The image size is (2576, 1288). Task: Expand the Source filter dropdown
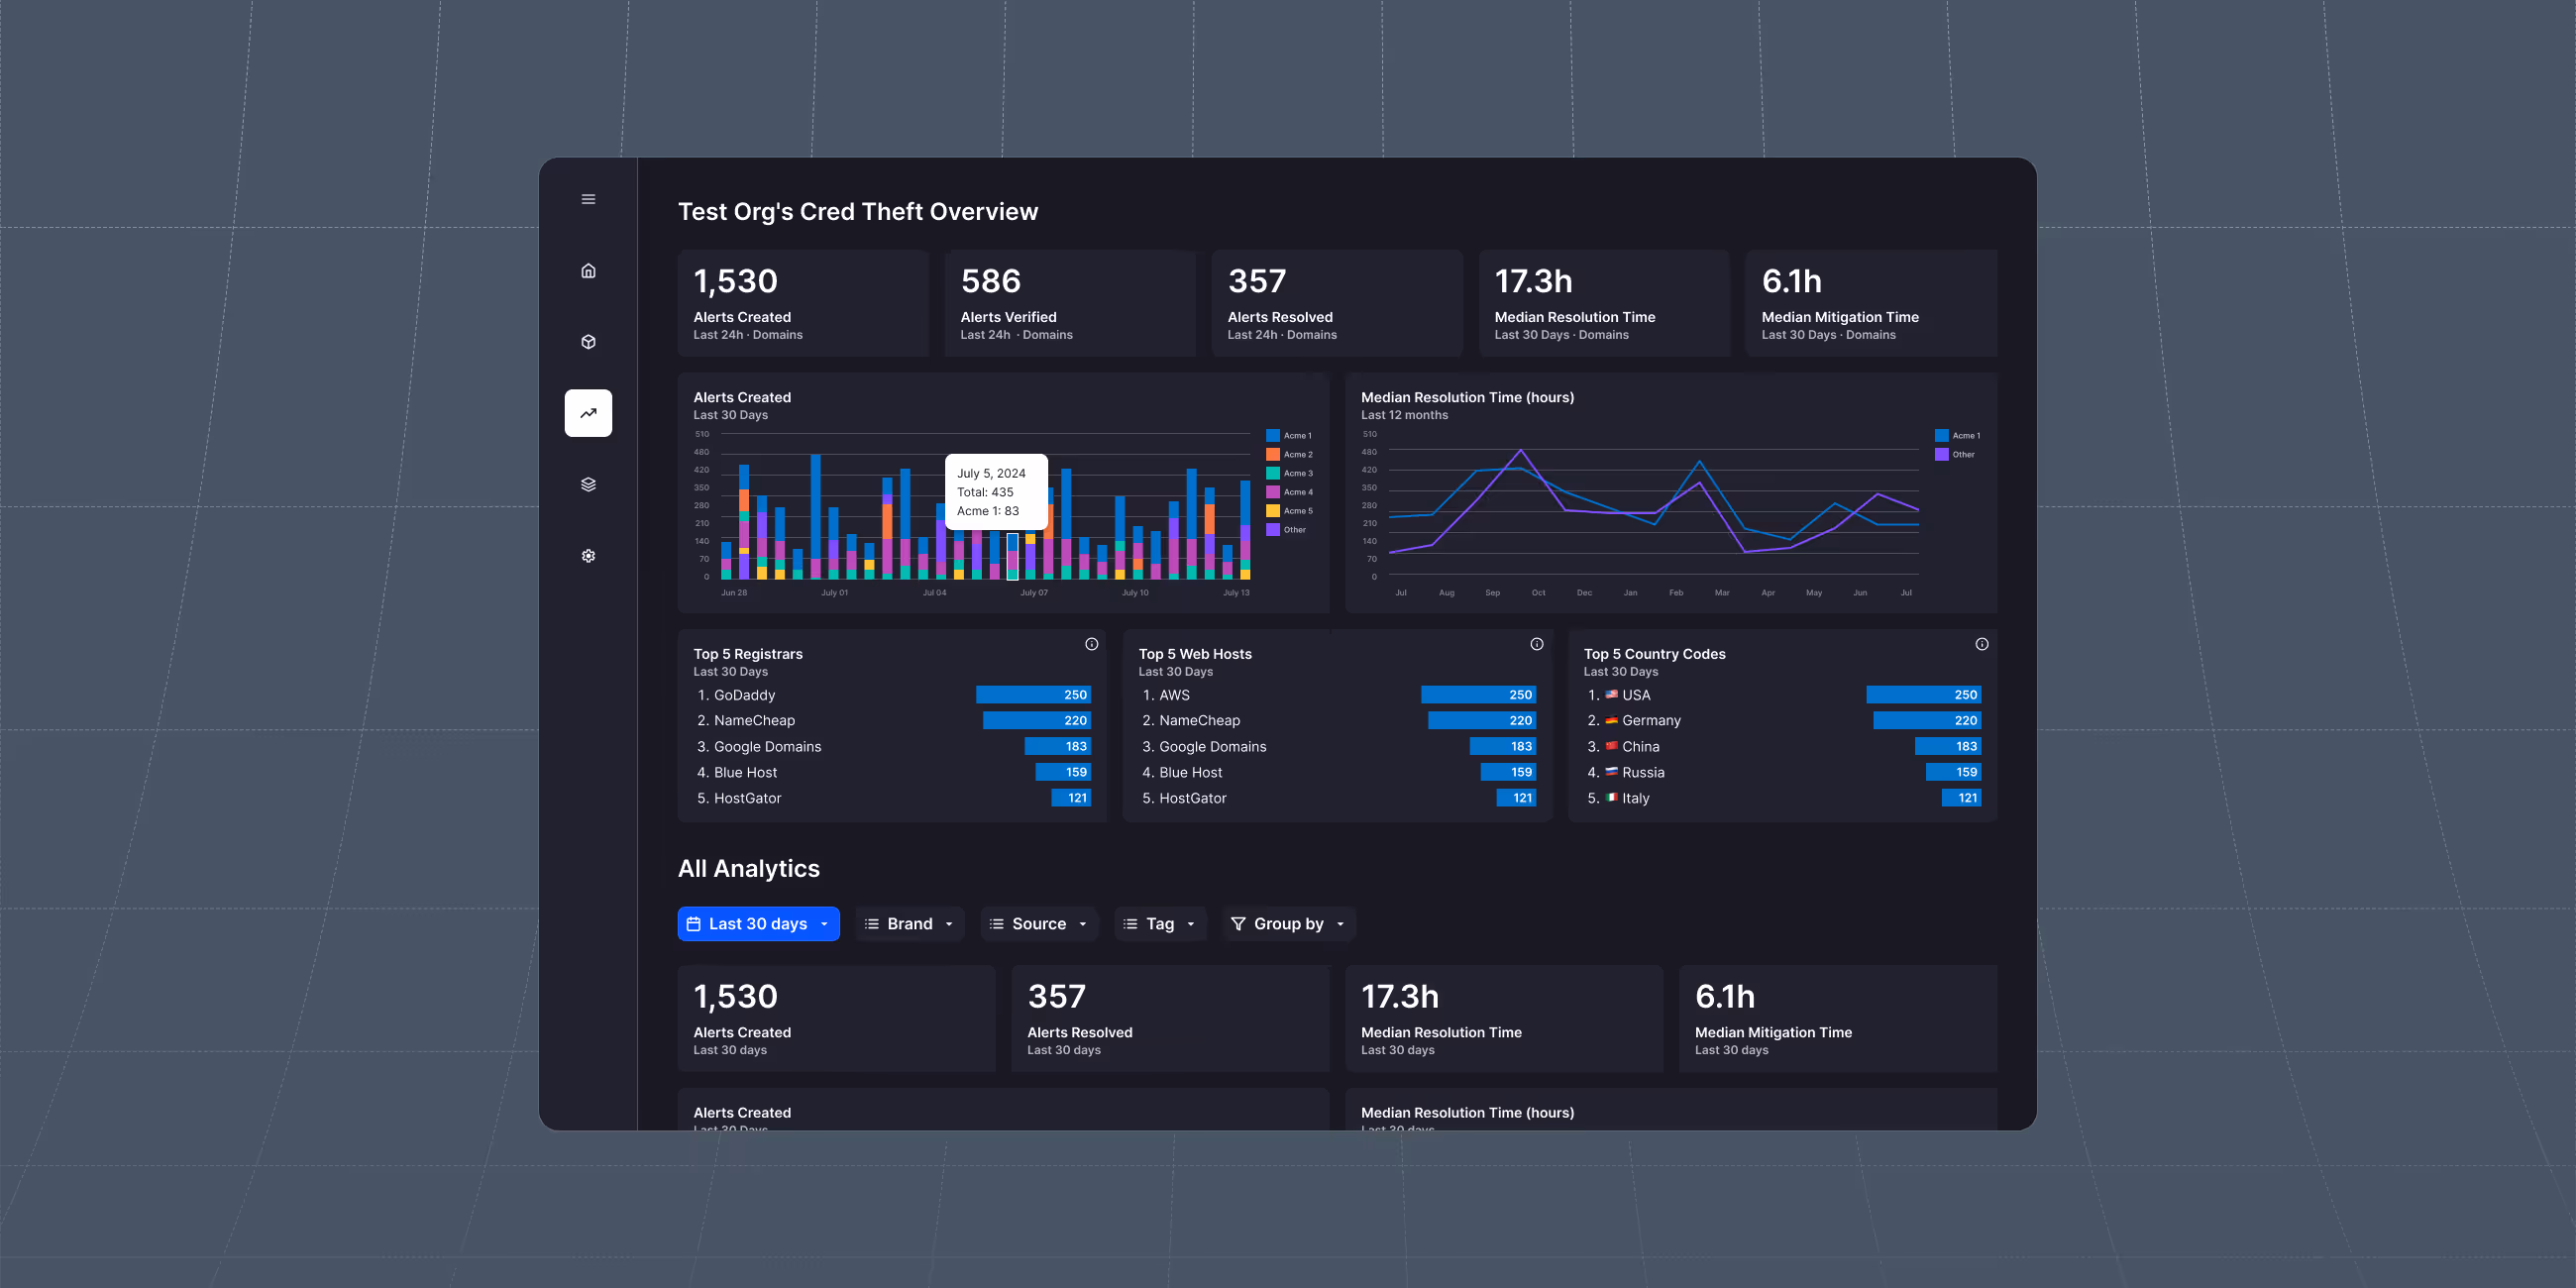[1039, 924]
